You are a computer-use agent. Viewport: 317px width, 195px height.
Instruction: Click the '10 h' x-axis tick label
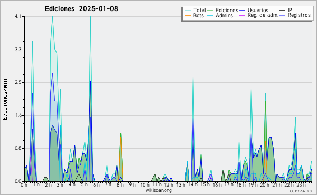[x=145, y=184]
